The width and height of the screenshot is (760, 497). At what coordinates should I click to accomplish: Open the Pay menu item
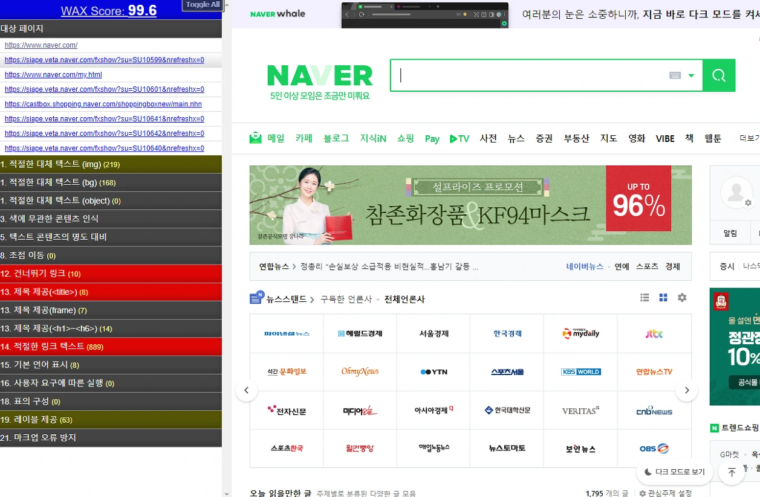[432, 139]
